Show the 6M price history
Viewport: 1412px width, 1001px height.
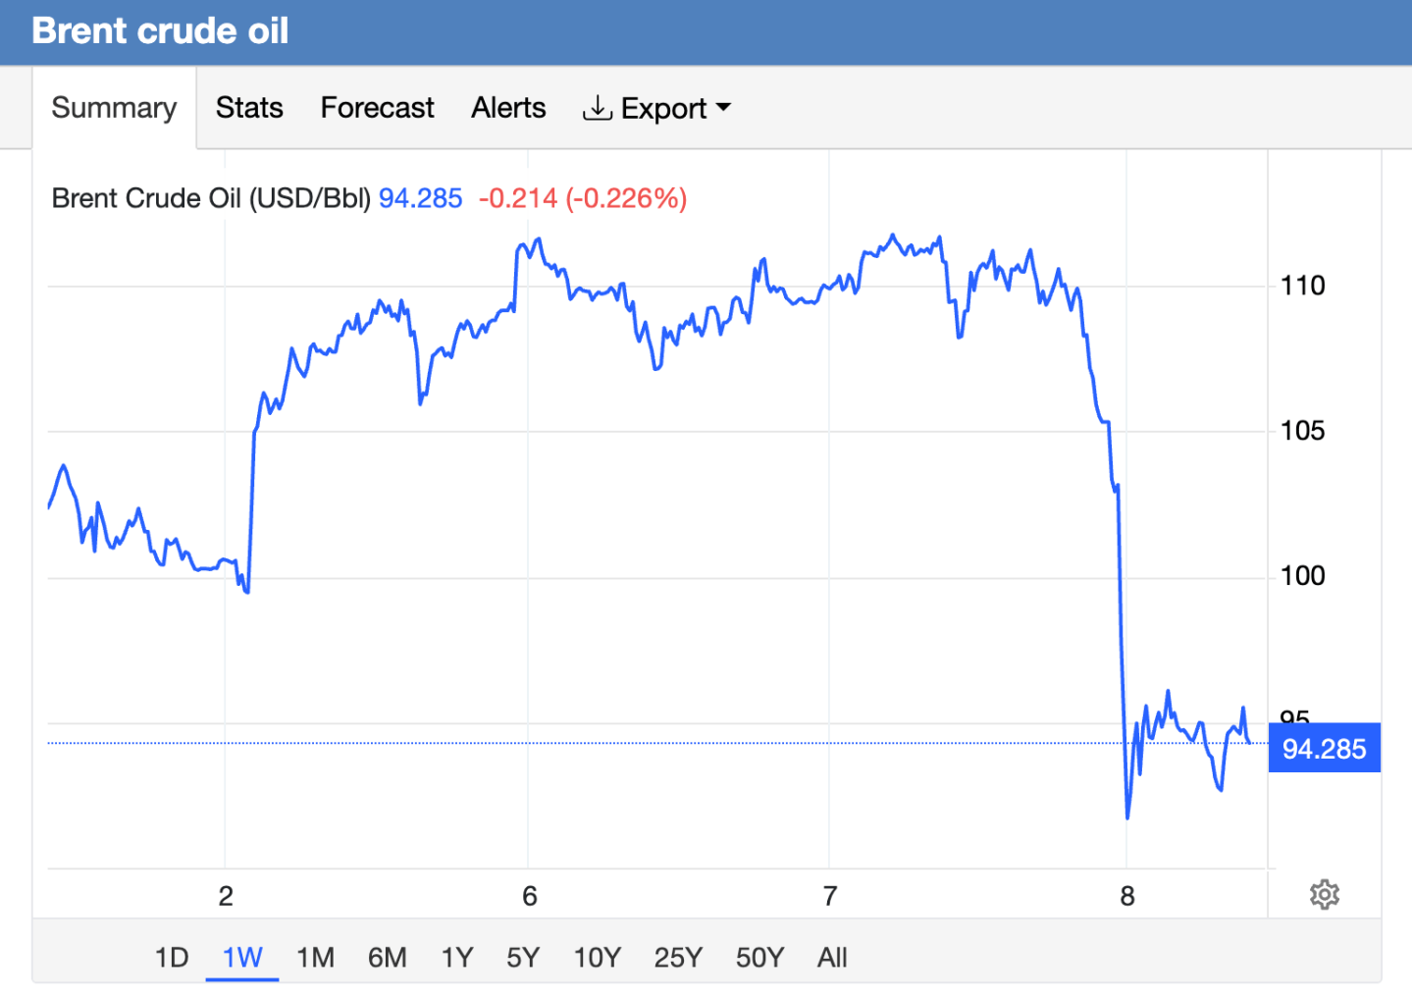point(387,957)
